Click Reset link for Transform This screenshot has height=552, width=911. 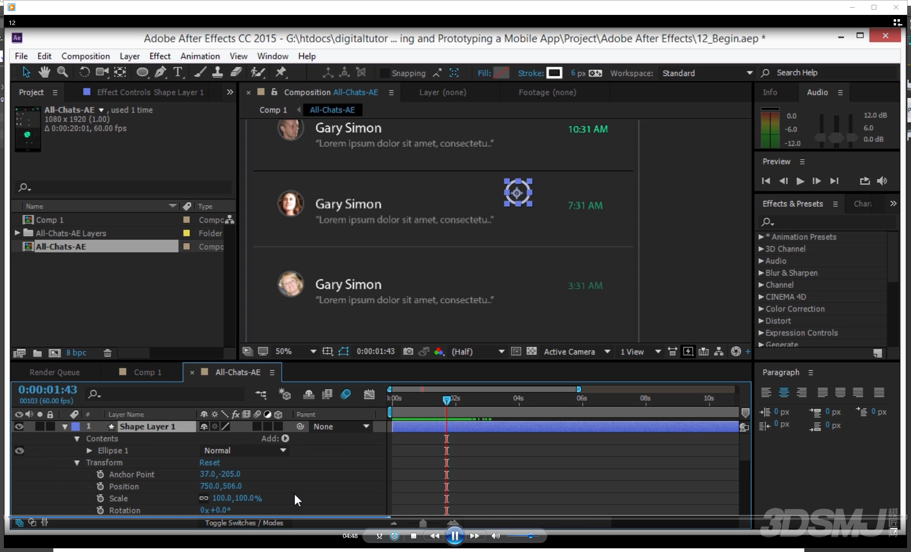coord(210,463)
